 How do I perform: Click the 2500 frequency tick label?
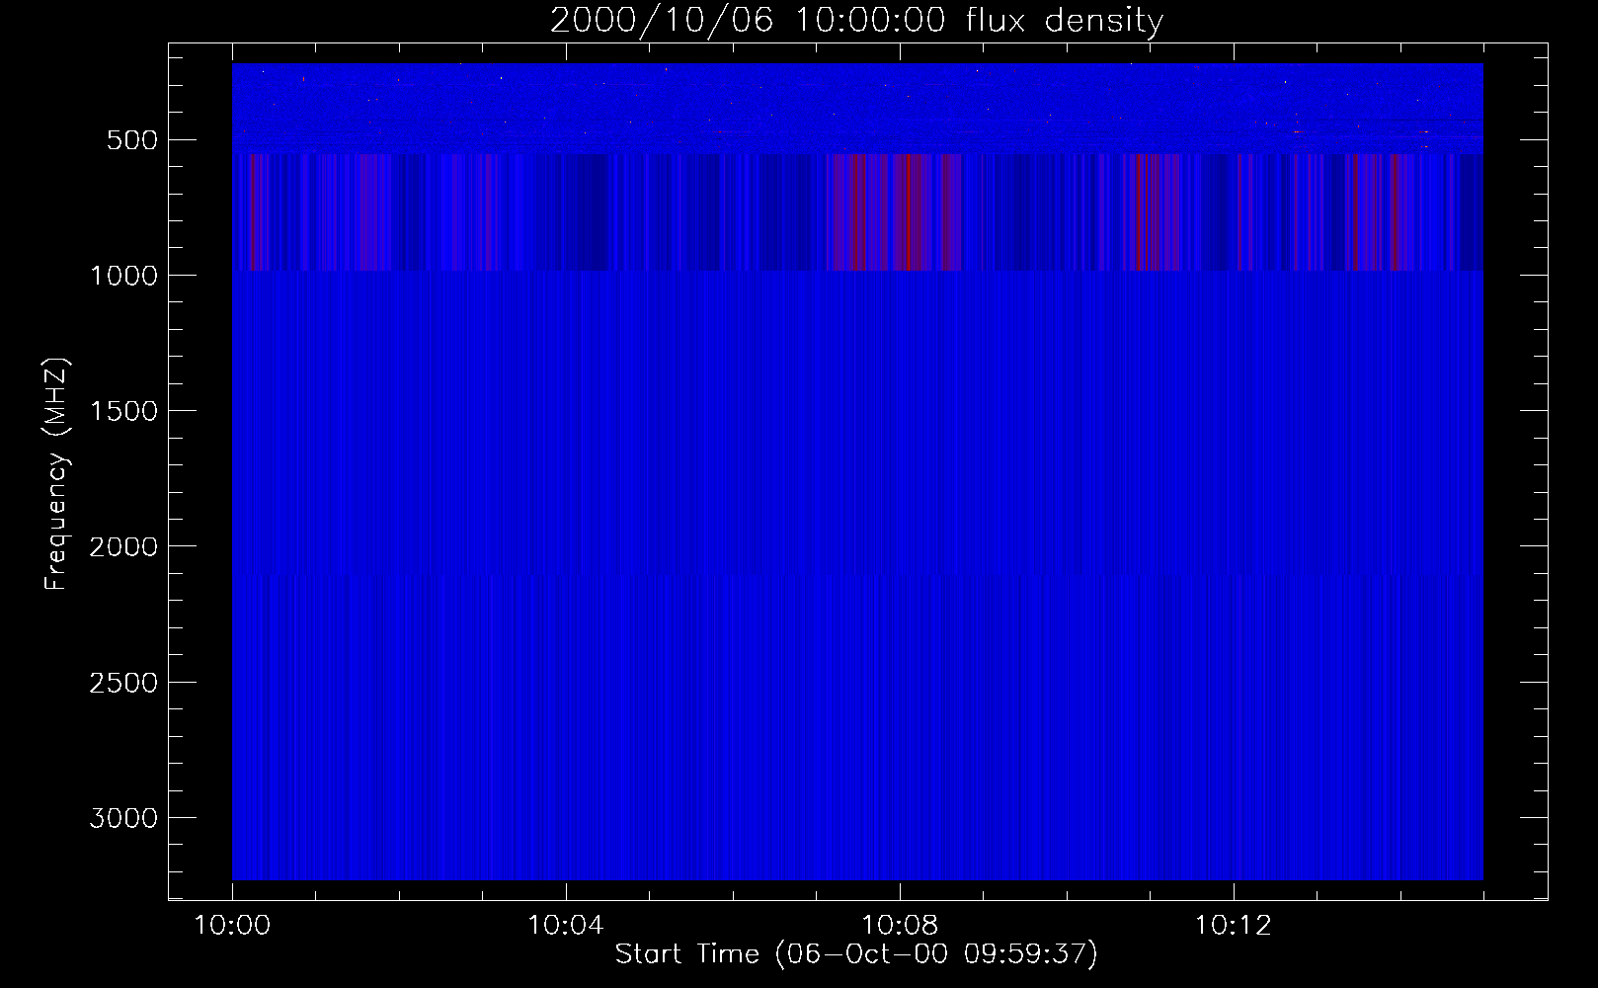click(123, 683)
